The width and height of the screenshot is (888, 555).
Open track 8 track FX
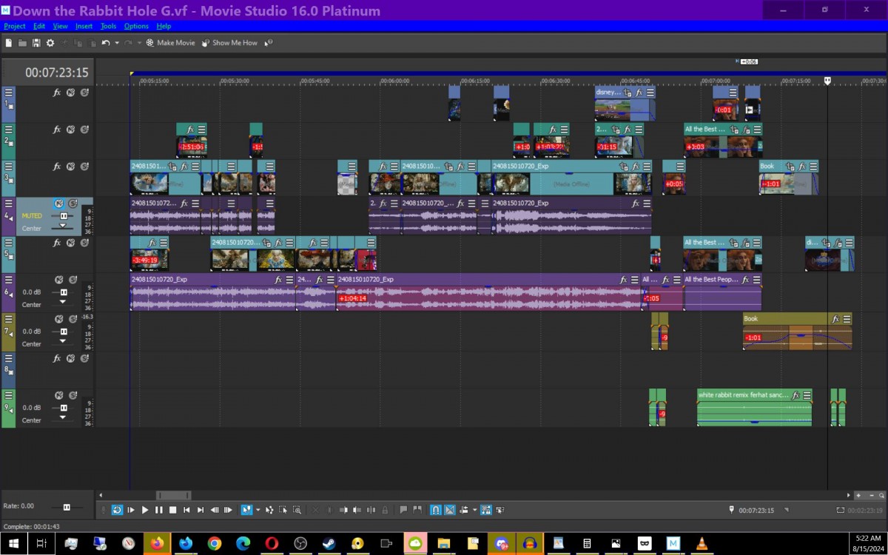[x=57, y=358]
